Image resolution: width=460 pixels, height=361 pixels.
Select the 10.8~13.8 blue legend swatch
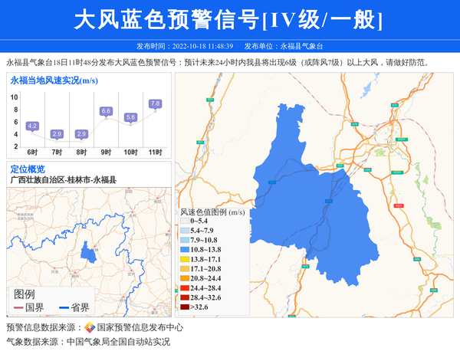tap(185, 250)
